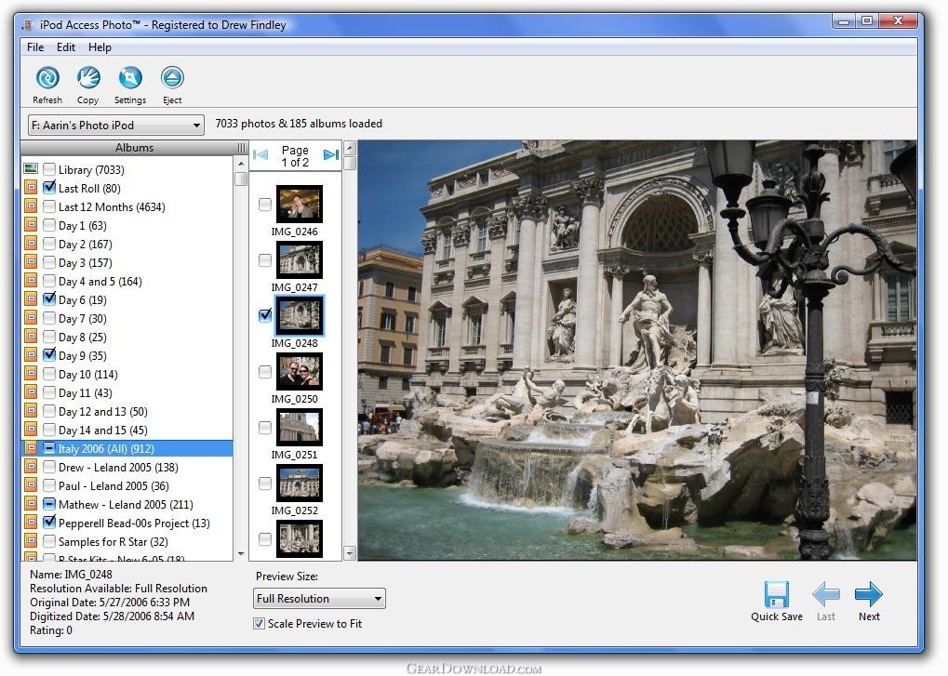Click album icon beside Day 3 (157)
Screen dimensions: 948x676
(x=31, y=262)
